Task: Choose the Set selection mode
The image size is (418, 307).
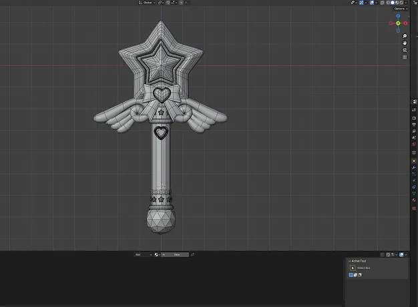Action: [351, 275]
